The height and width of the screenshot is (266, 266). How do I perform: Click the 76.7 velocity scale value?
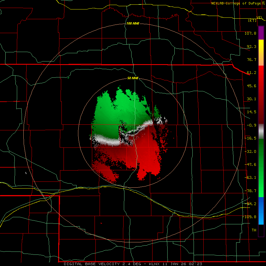pos(252,59)
